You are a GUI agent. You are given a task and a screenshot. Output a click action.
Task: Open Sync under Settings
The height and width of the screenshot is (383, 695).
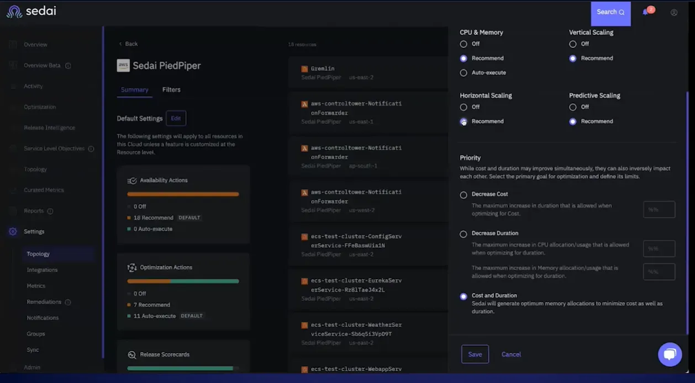coord(33,350)
